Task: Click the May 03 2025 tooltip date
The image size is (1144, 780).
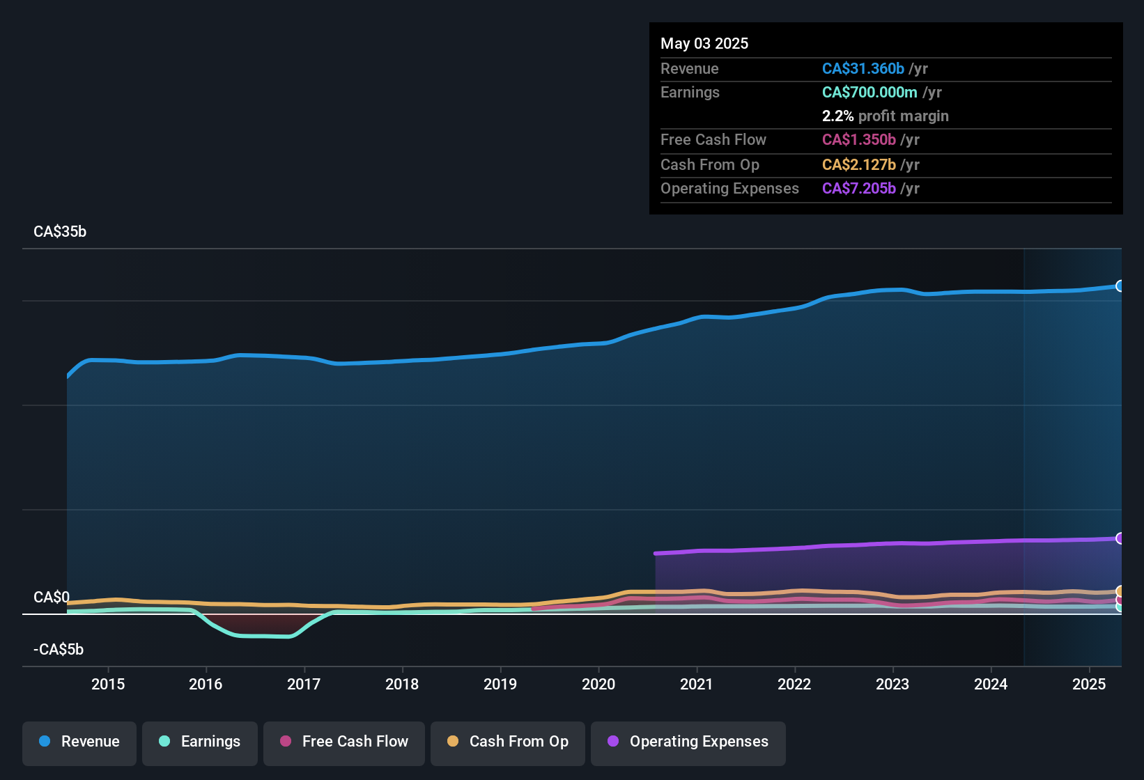Action: point(704,43)
